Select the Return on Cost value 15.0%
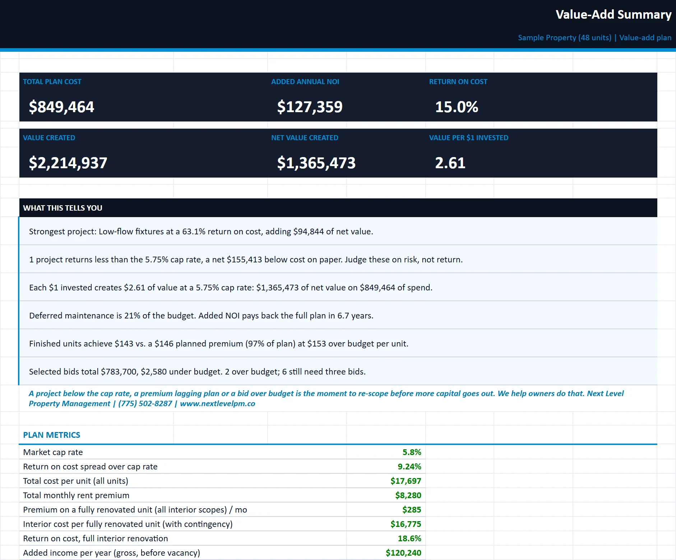 click(x=457, y=107)
